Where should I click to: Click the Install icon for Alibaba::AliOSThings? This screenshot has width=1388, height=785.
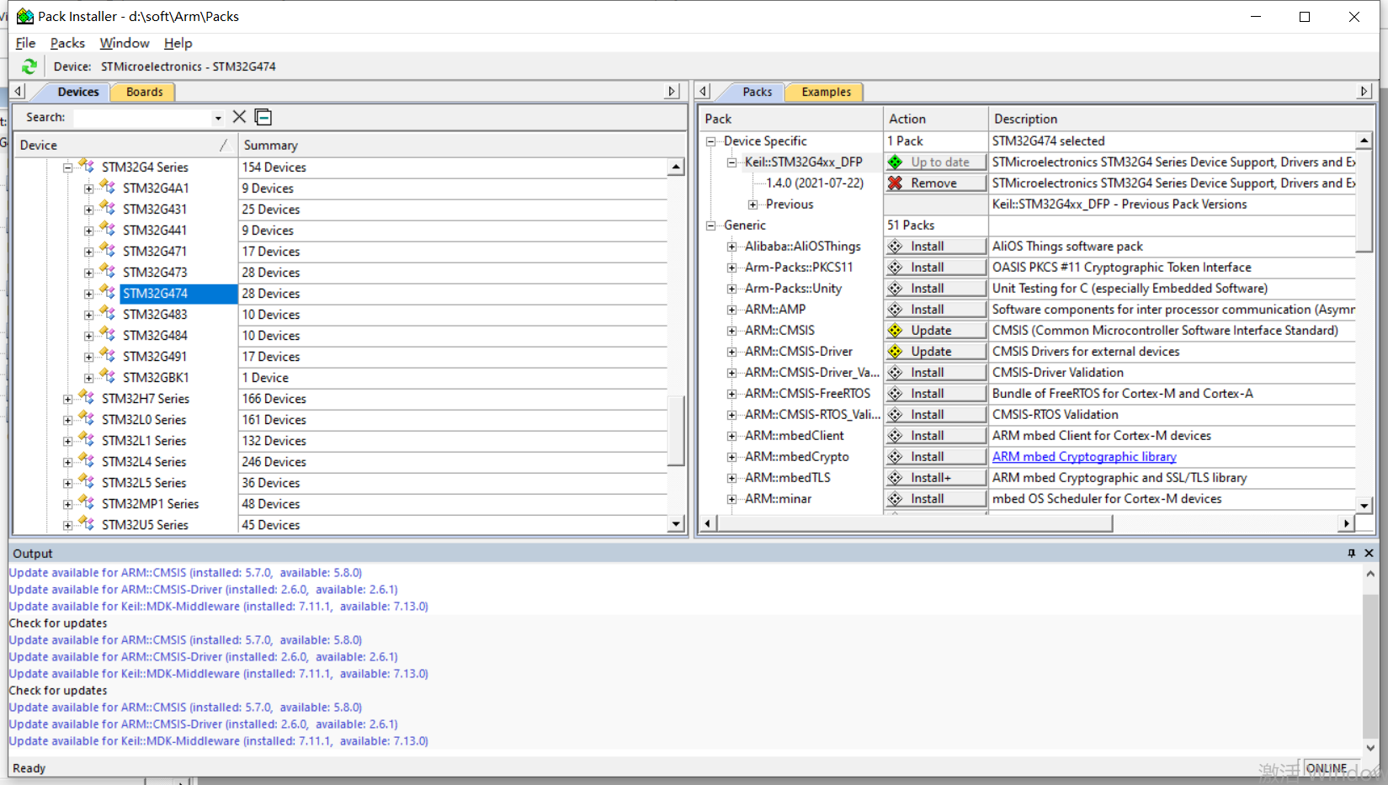coord(896,246)
